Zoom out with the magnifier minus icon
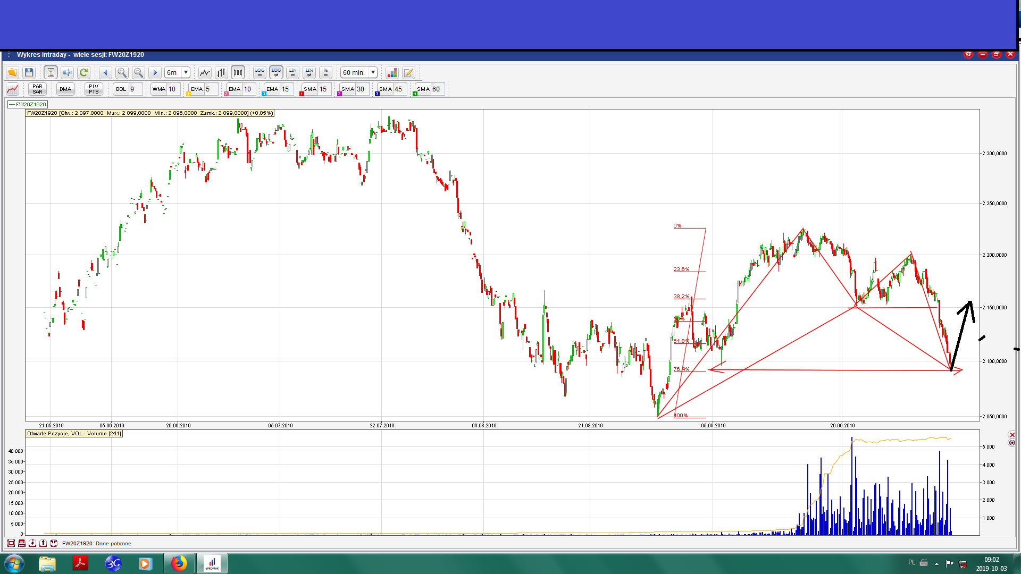1021x574 pixels. pyautogui.click(x=138, y=72)
